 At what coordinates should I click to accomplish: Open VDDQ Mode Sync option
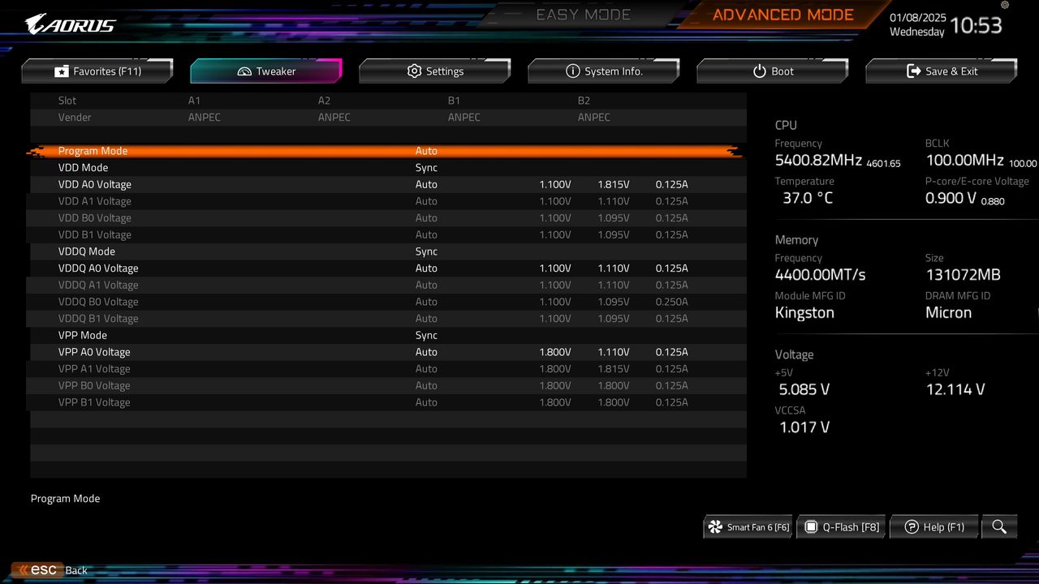coord(426,251)
